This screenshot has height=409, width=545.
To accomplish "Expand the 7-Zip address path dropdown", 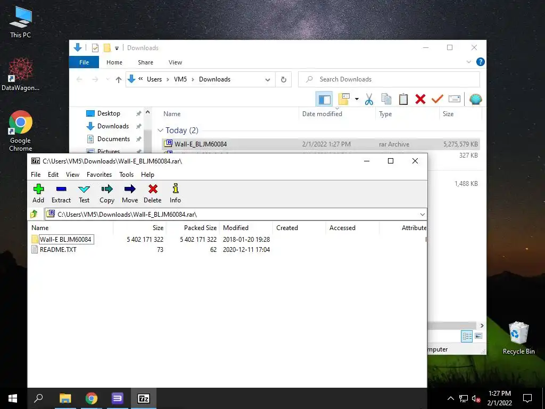I will (x=422, y=214).
